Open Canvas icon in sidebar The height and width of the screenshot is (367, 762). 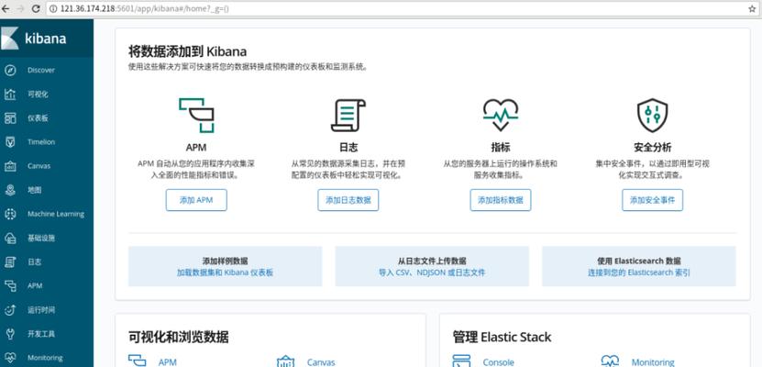10,166
